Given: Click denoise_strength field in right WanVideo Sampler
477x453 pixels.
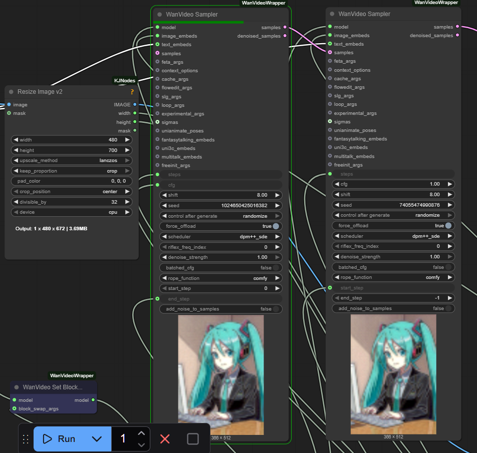Looking at the screenshot, I should coord(393,256).
